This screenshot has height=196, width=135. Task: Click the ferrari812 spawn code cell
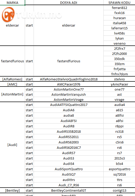pos(119,8)
